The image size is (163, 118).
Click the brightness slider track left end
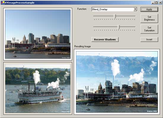[x=94, y=16]
